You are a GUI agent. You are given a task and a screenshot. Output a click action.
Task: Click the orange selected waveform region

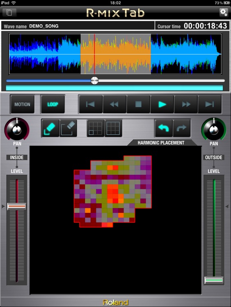pyautogui.click(x=116, y=54)
